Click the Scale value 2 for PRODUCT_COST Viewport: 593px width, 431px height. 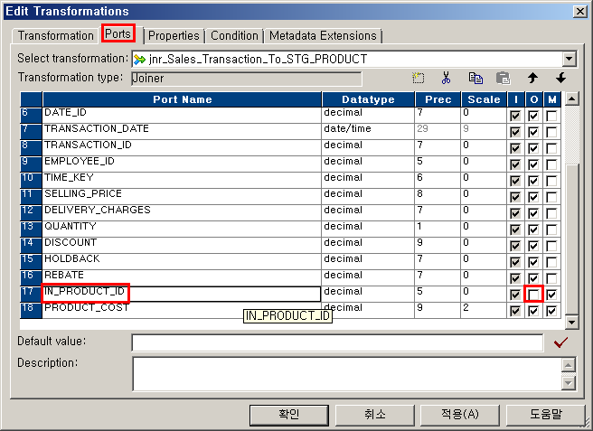click(484, 310)
